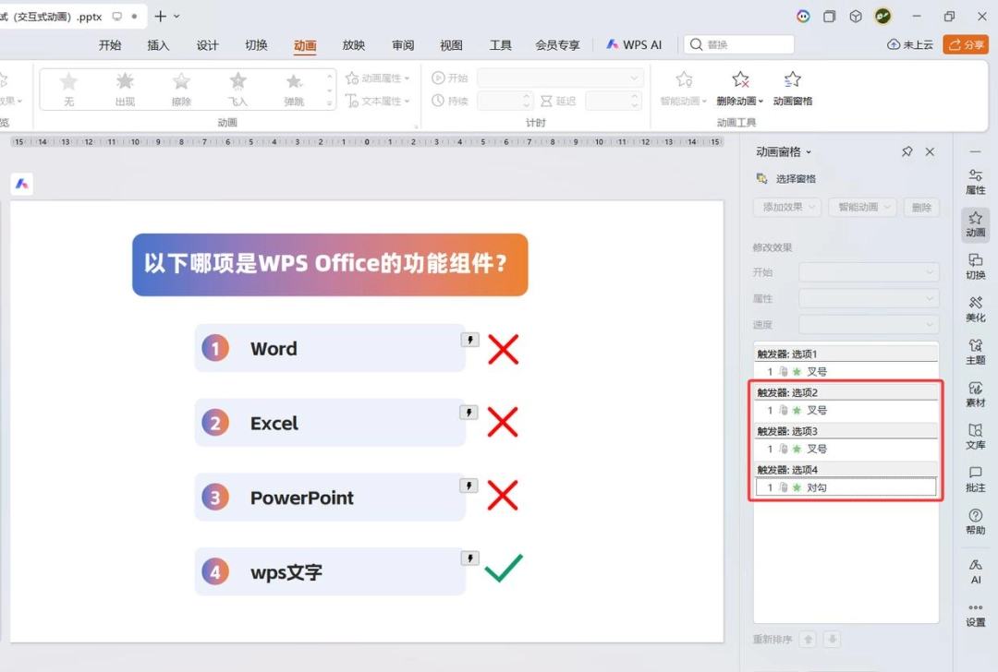Screen dimensions: 998x672
Task: Open the 速度 dropdown under 修改效果
Action: click(x=869, y=324)
